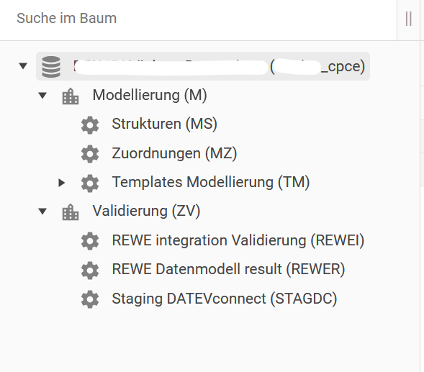The image size is (424, 372).
Task: Click the panel splitter handle beside search
Action: coord(409,19)
